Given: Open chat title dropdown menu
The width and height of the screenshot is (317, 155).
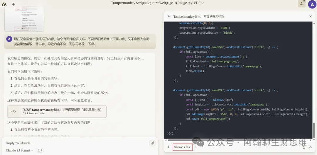Looking at the screenshot, I should point(157,3).
